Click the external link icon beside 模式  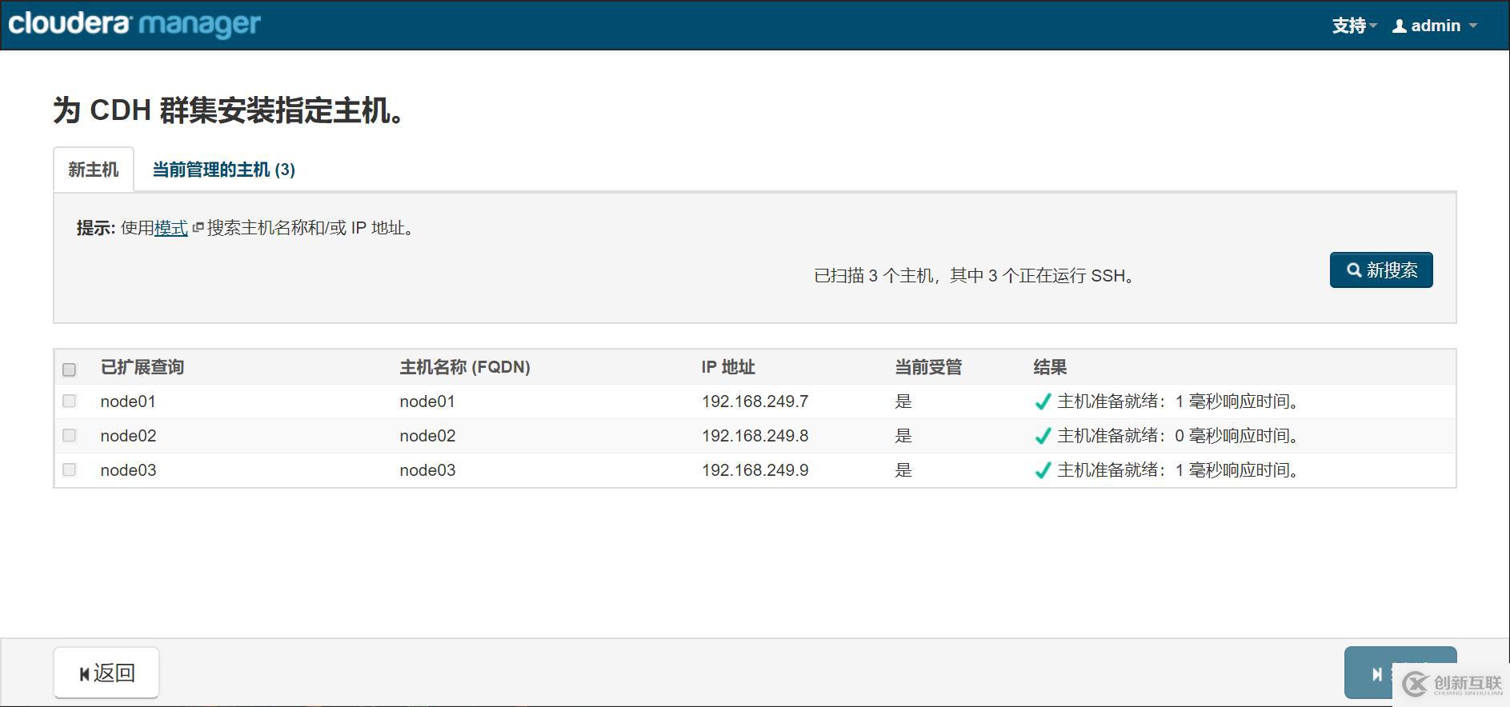tap(198, 228)
